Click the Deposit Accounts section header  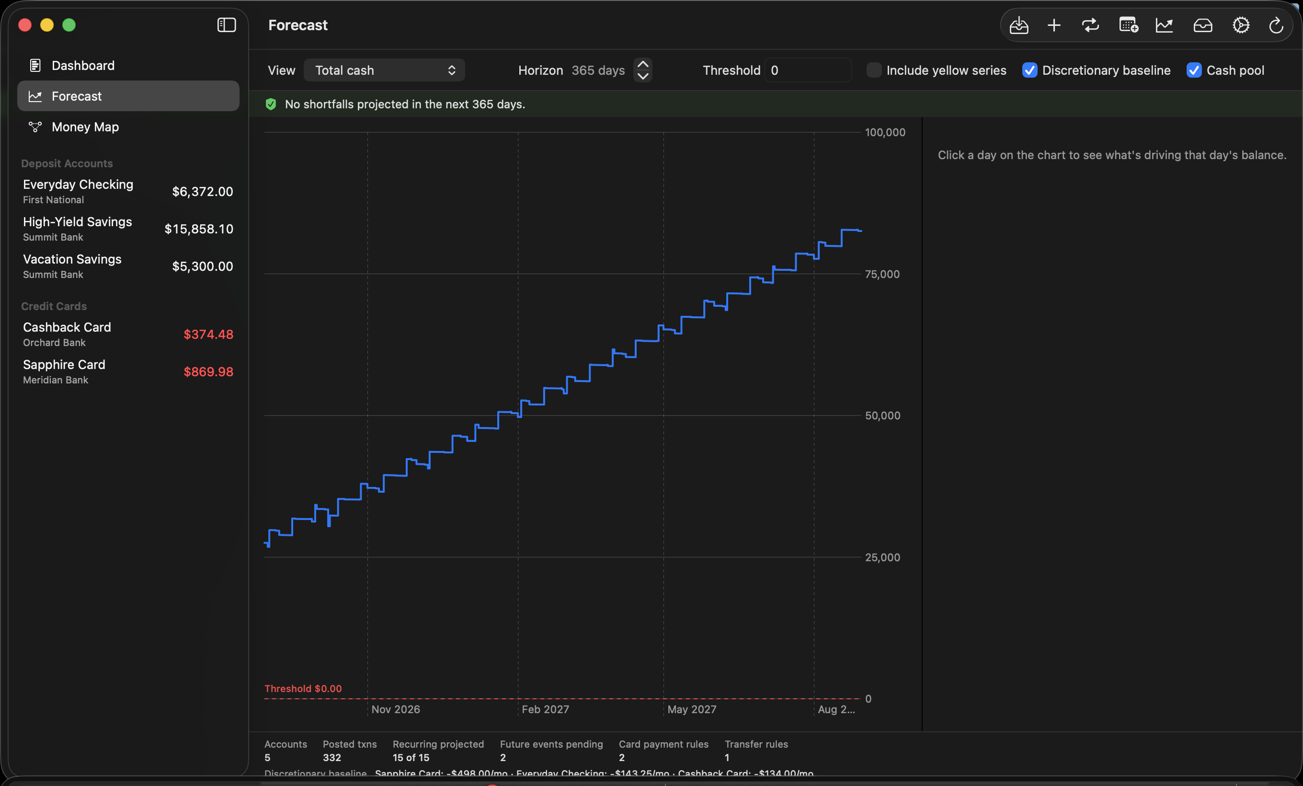[67, 163]
